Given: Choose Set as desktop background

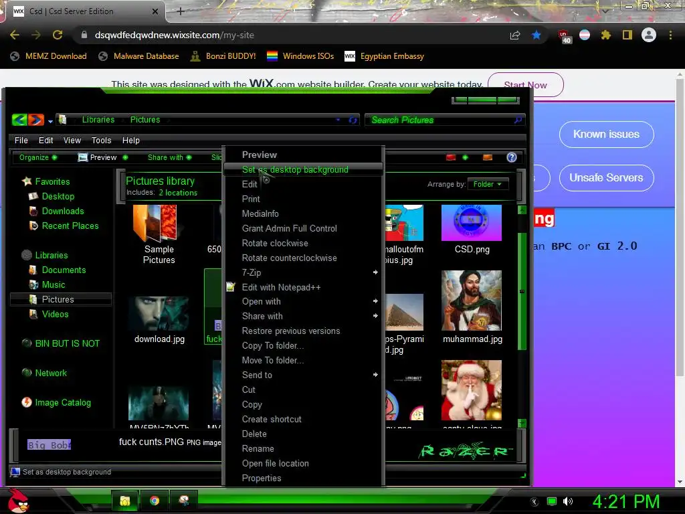Looking at the screenshot, I should pyautogui.click(x=303, y=169).
